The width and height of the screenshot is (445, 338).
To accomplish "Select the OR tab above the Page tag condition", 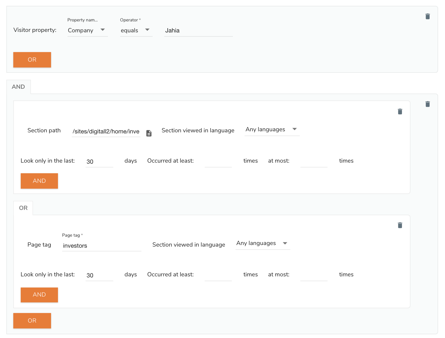I will point(23,208).
